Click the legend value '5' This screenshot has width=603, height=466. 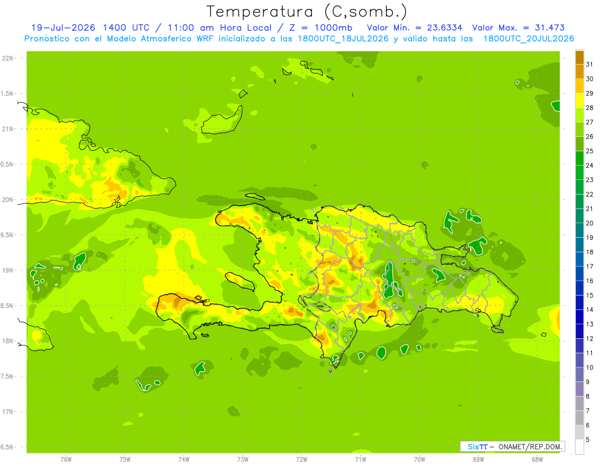click(x=587, y=440)
